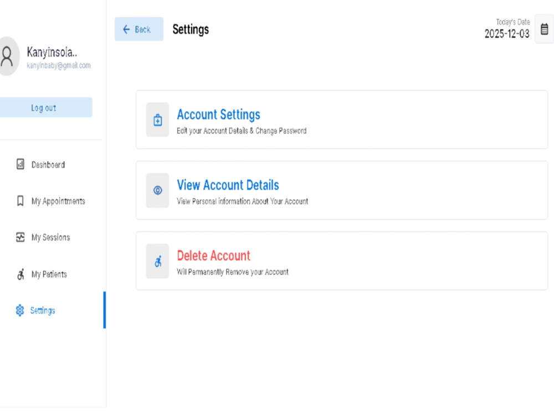This screenshot has width=554, height=415.
Task: Click the date 2025-12-03
Action: click(x=507, y=34)
